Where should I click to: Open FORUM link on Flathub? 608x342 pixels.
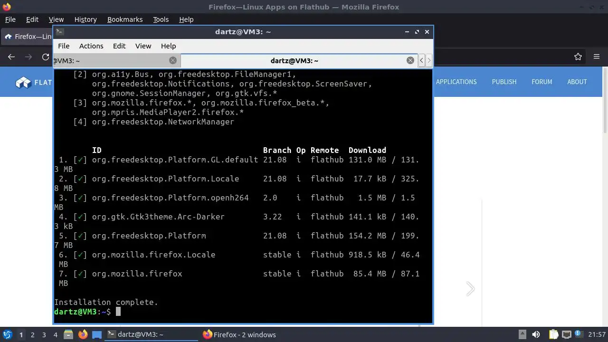point(541,82)
